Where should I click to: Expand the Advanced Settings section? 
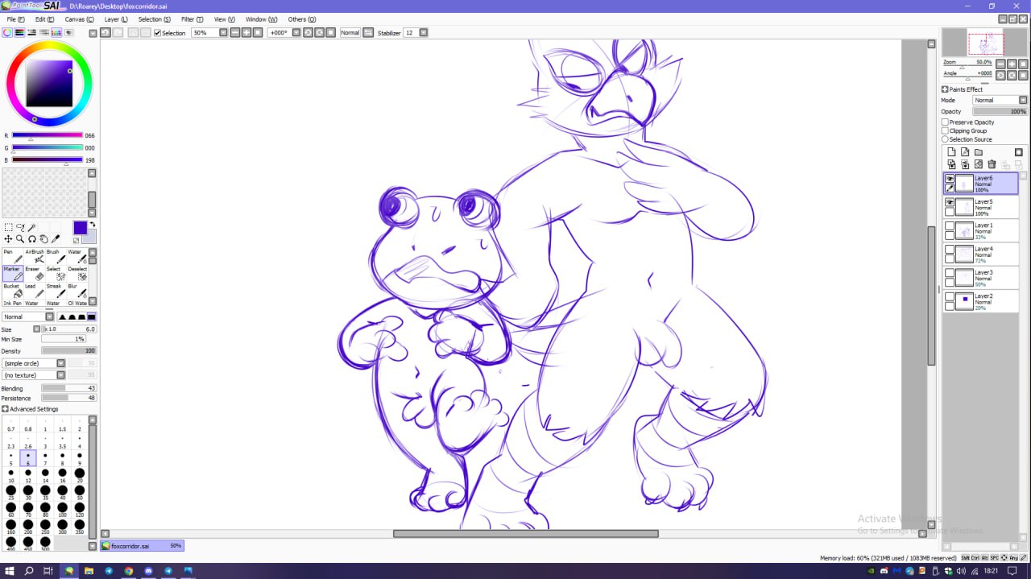tap(6, 409)
